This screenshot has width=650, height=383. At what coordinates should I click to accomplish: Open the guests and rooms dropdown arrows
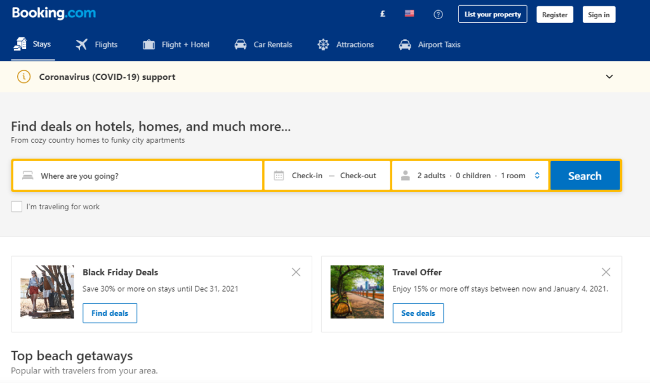[537, 176]
